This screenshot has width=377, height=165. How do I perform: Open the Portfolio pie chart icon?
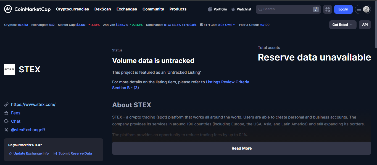click(x=210, y=9)
